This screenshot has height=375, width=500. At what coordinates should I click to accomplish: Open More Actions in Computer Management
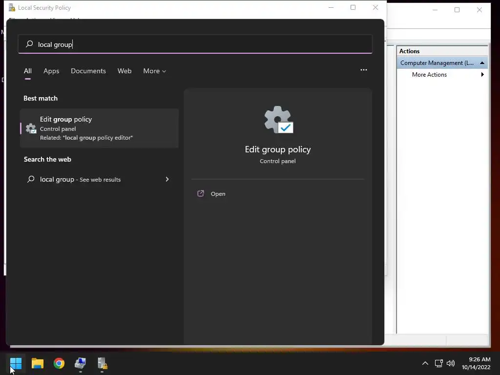point(429,75)
